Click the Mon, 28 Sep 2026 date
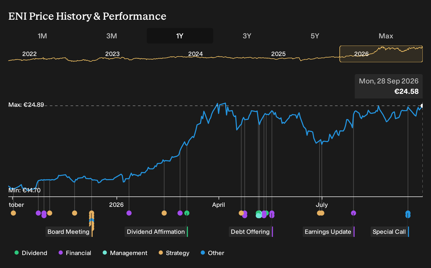Viewport: 431px width, 268px height. [x=389, y=81]
